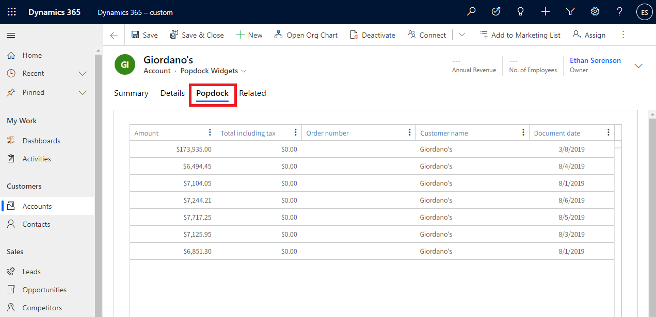Image resolution: width=656 pixels, height=317 pixels.
Task: Select the $173,935.00 amount cell
Action: click(x=173, y=149)
